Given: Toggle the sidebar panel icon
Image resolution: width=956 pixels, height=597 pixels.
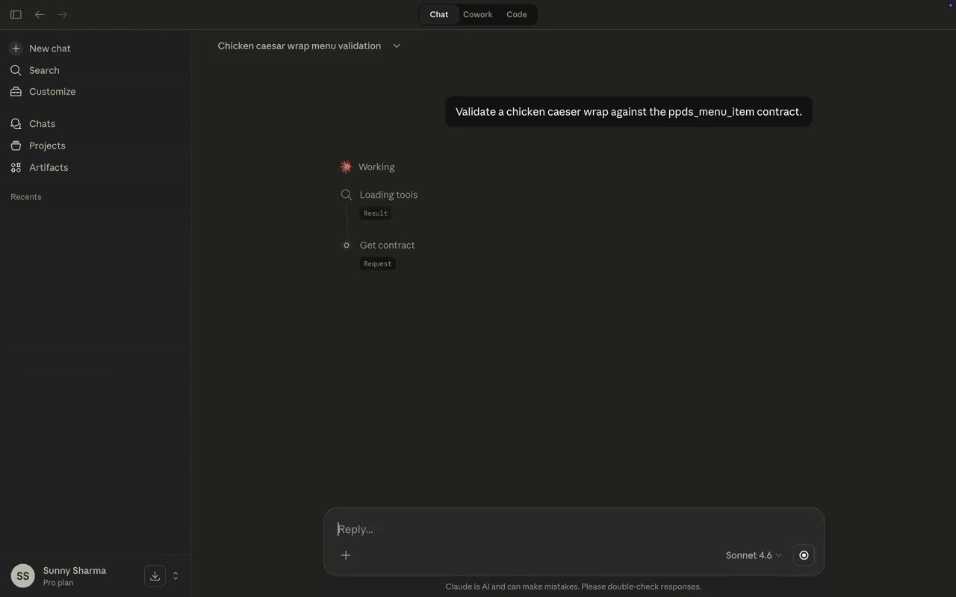Looking at the screenshot, I should tap(16, 14).
